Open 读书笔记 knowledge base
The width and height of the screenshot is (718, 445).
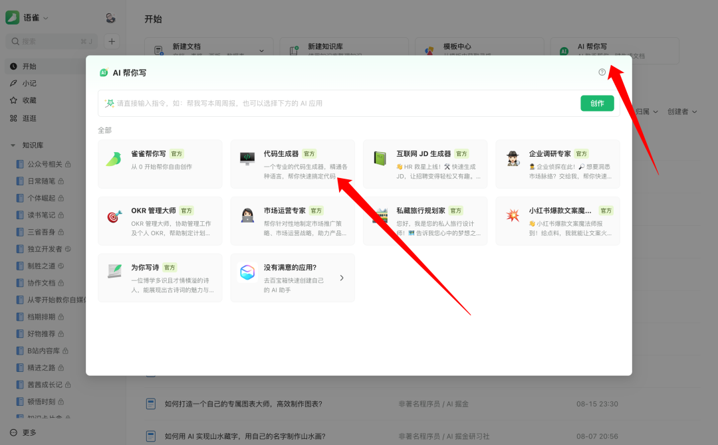click(x=41, y=215)
